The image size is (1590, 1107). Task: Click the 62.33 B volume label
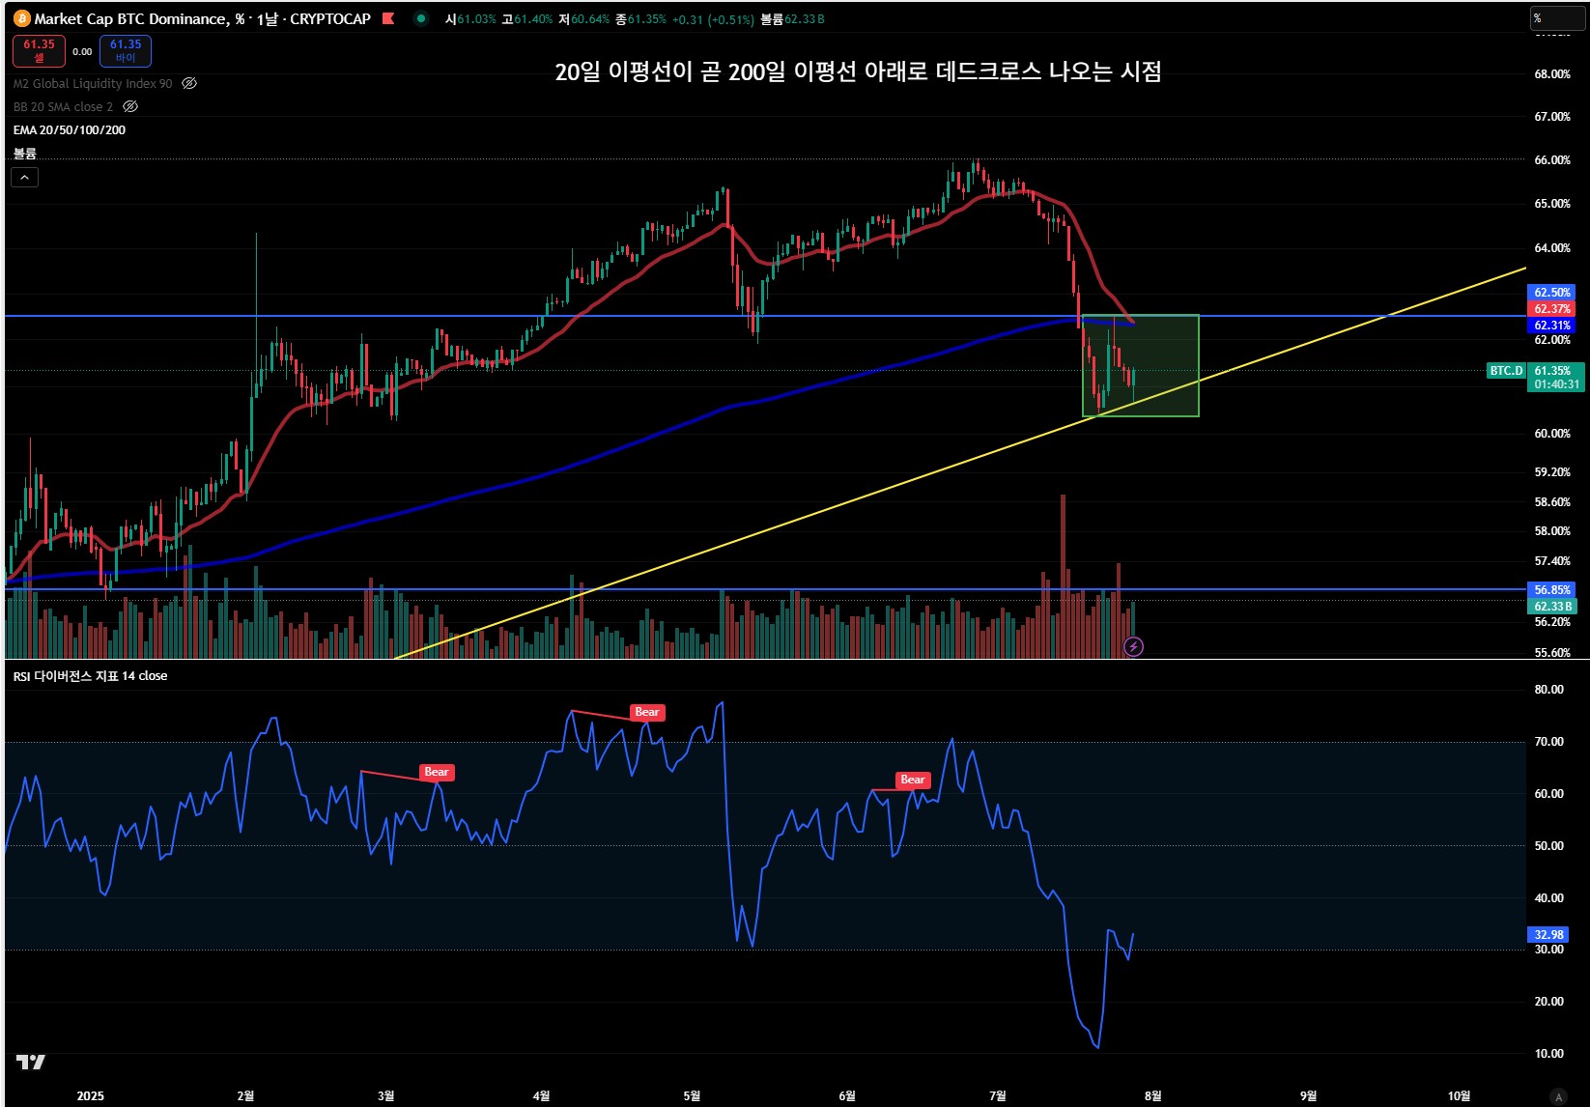pyautogui.click(x=1552, y=607)
